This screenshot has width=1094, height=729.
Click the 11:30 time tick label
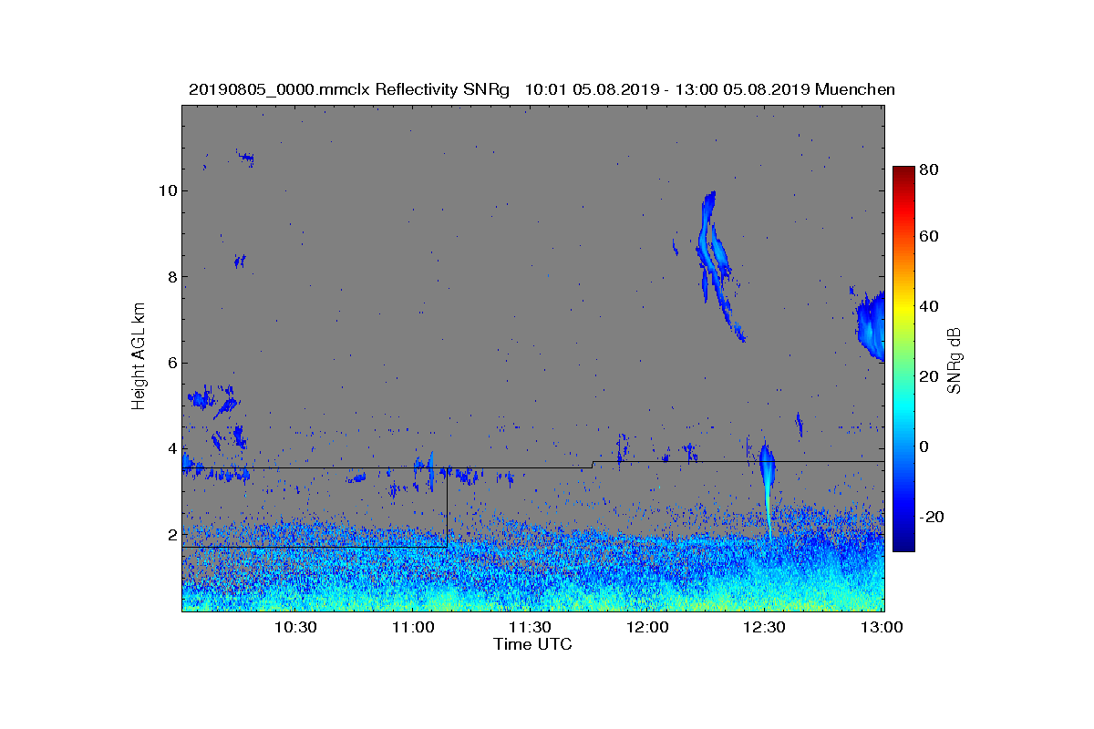point(530,628)
